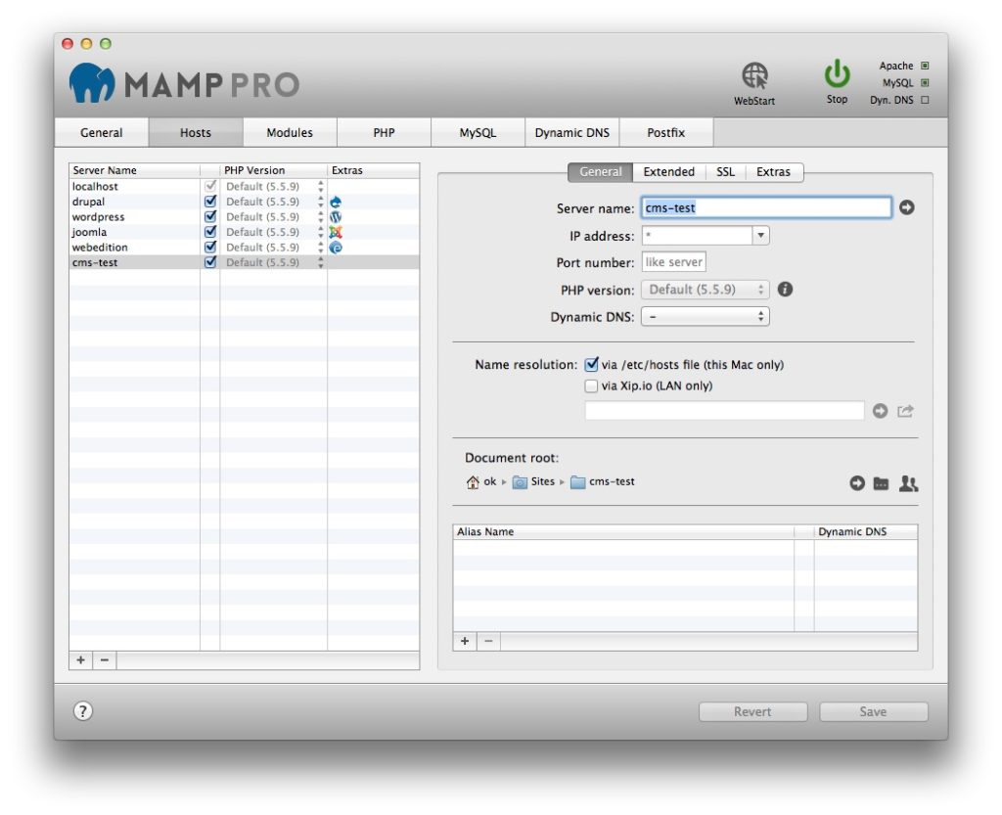1002x815 pixels.
Task: Open the Dynamic DNS dropdown
Action: pyautogui.click(x=706, y=317)
